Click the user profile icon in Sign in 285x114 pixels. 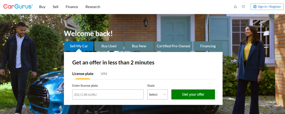(x=255, y=7)
